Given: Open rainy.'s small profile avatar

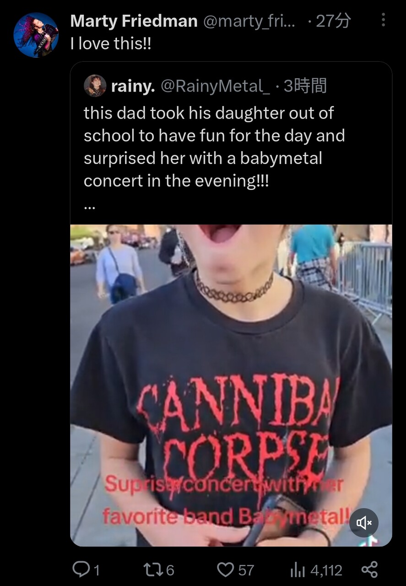Looking at the screenshot, I should (x=95, y=86).
